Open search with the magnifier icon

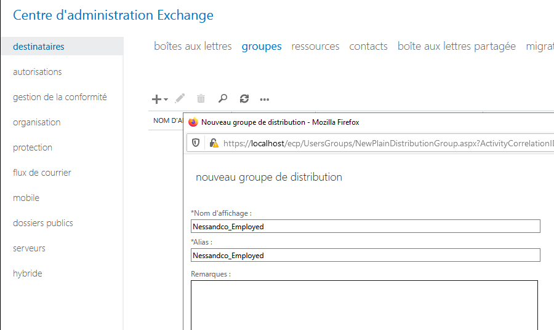pyautogui.click(x=223, y=98)
